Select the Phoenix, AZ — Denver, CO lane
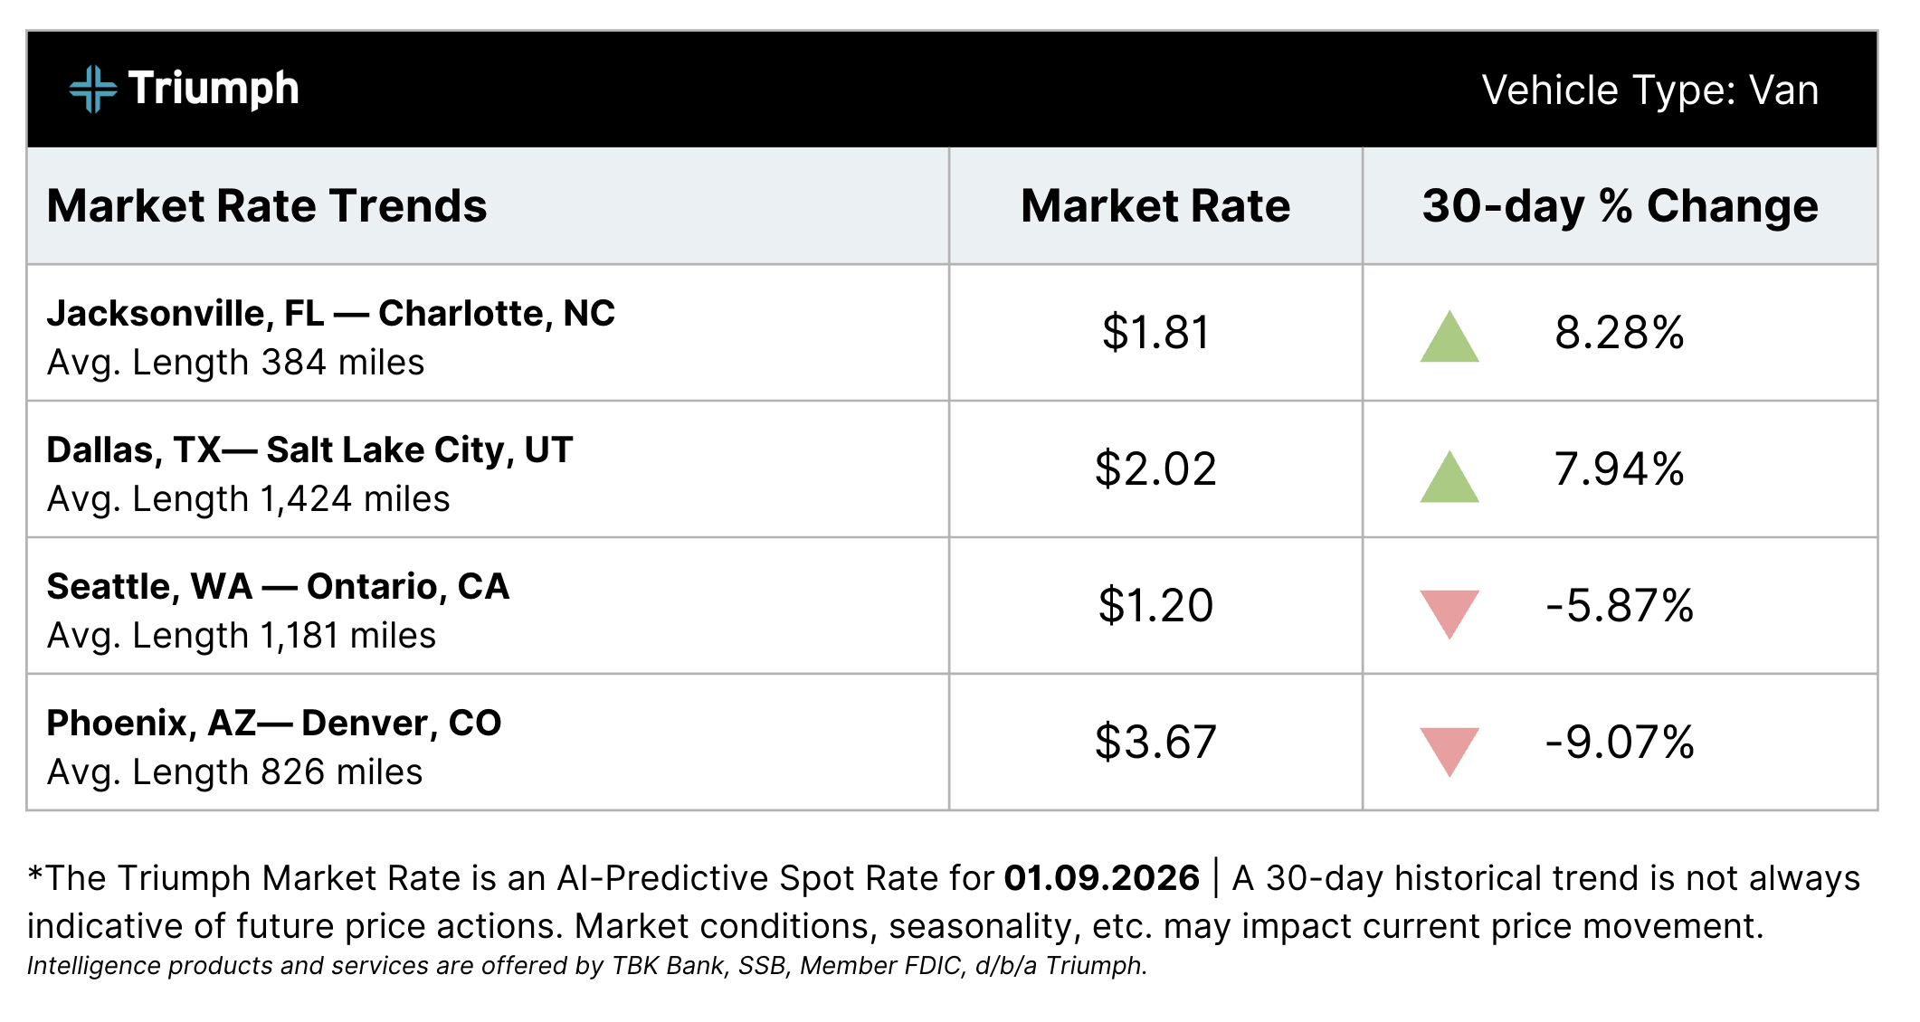Screen dimensions: 1920x1022 [x=273, y=724]
